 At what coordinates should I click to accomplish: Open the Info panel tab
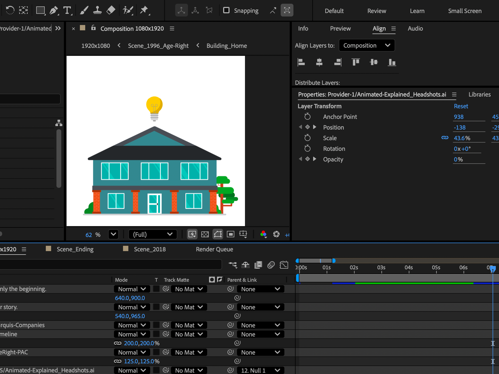click(303, 28)
